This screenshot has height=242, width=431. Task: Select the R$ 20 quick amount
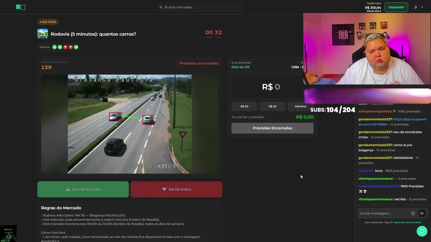click(x=244, y=106)
